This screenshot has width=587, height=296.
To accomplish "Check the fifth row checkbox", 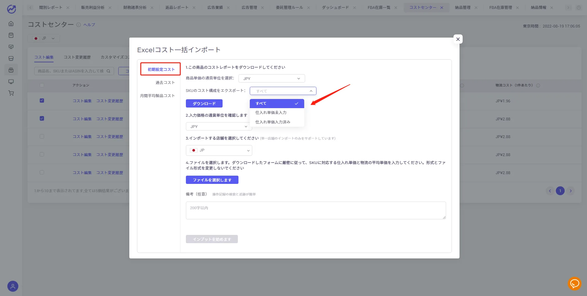I will 42,172.
